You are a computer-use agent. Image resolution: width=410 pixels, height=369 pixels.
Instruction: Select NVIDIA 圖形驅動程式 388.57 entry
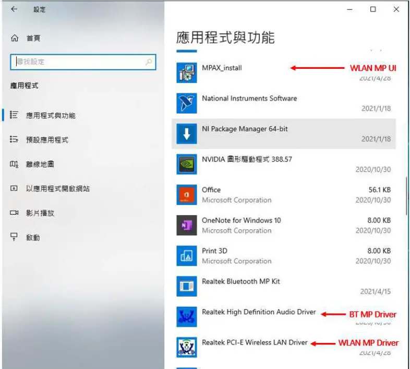tap(247, 159)
